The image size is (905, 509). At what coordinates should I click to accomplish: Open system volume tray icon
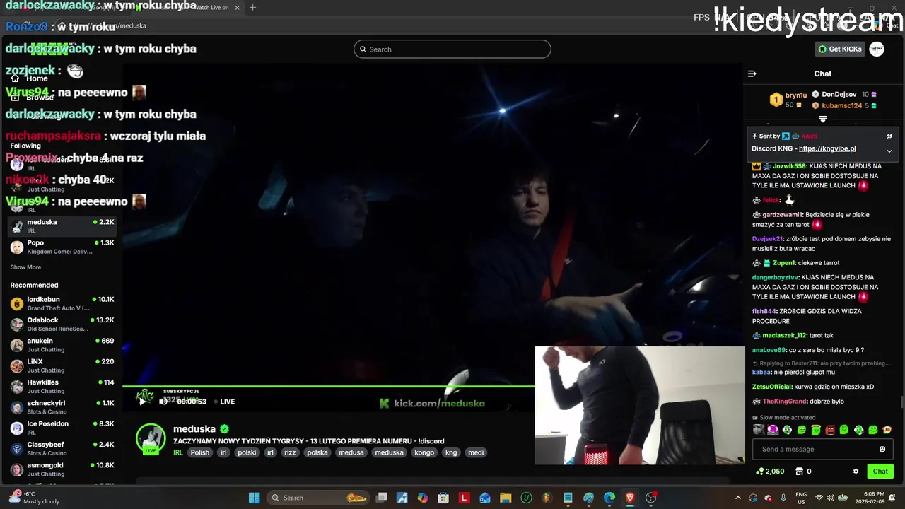coord(831,498)
